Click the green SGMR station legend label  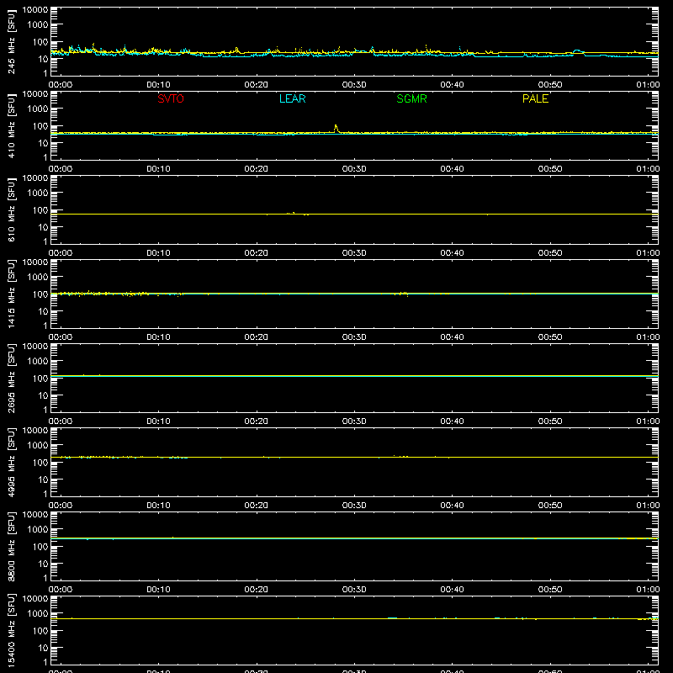tap(411, 98)
